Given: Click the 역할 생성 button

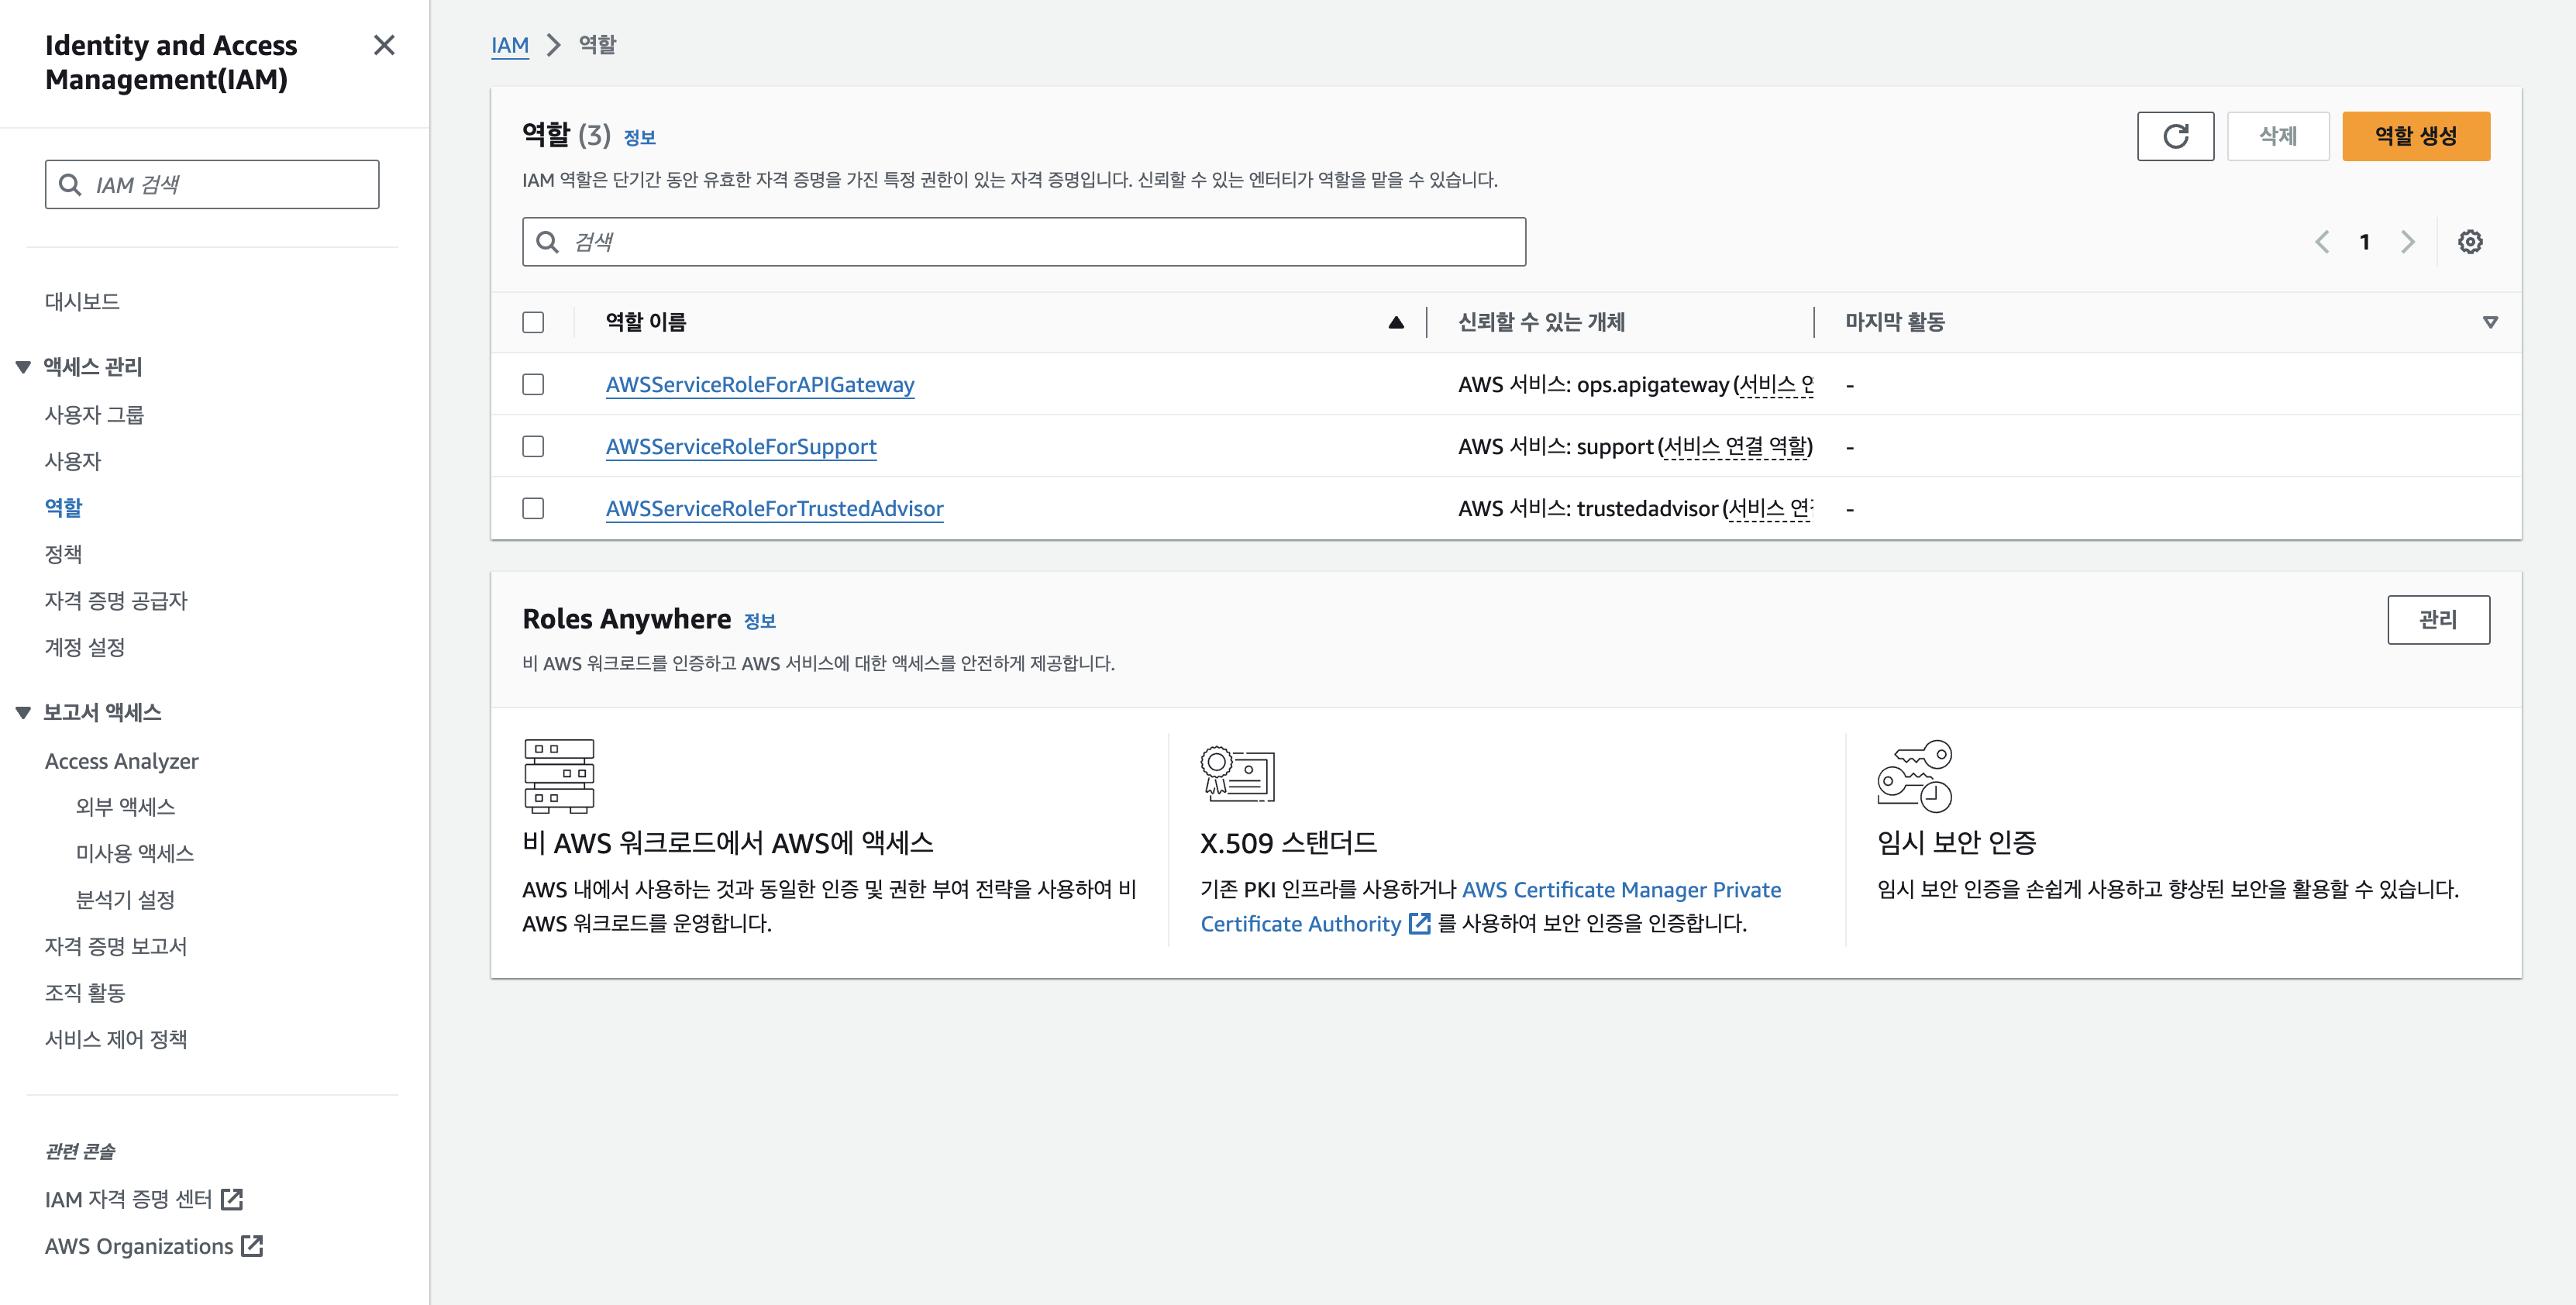Looking at the screenshot, I should click(x=2415, y=136).
